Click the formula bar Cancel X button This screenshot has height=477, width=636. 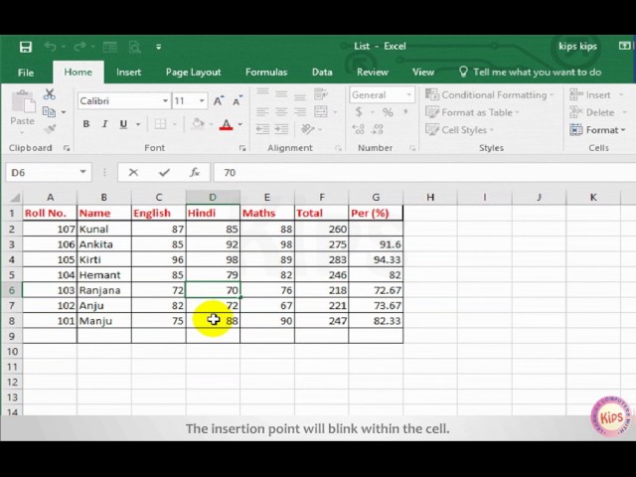click(x=133, y=172)
